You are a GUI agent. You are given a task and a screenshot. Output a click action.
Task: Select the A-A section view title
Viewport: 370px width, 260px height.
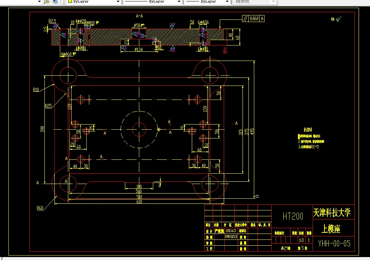pos(140,16)
